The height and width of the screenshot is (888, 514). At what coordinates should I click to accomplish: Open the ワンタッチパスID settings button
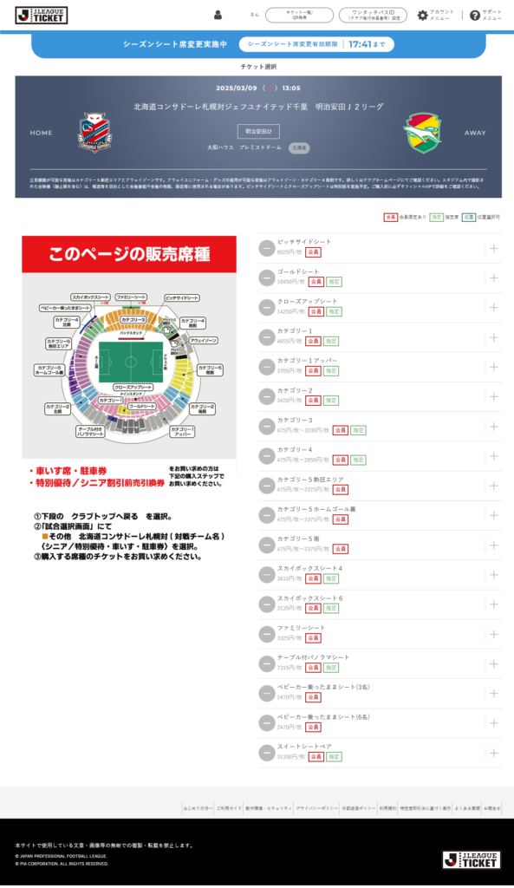pos(373,16)
